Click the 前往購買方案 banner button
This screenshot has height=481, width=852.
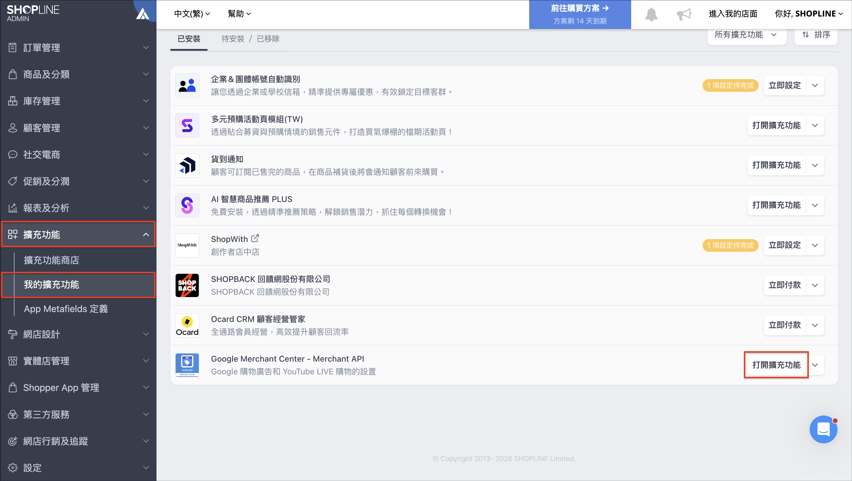pos(580,14)
